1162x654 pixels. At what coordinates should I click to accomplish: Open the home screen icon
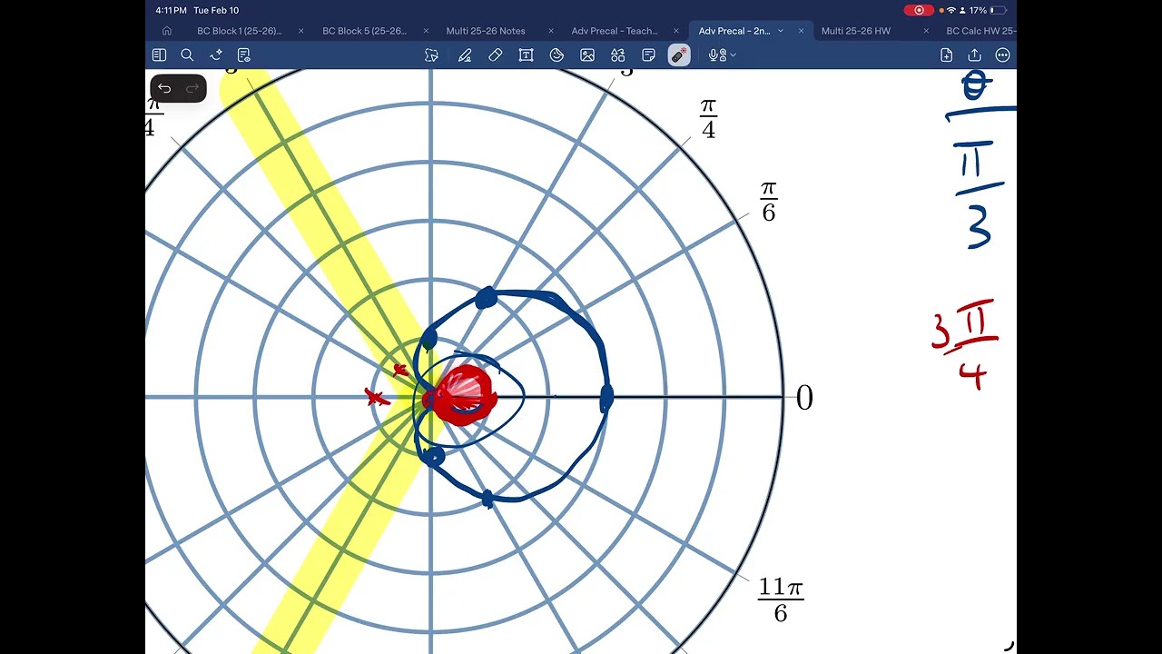(x=167, y=31)
